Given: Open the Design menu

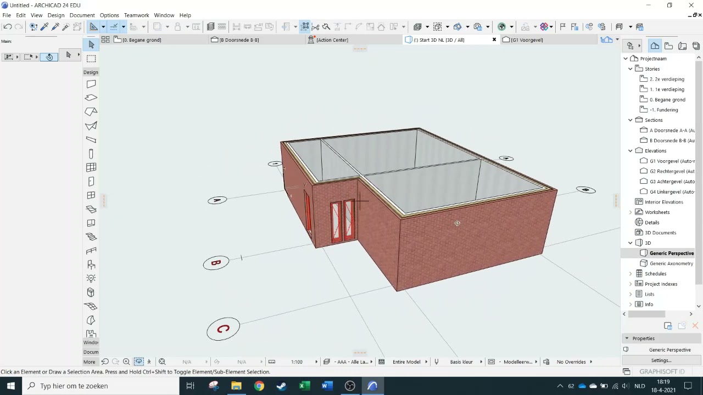Looking at the screenshot, I should pos(55,15).
